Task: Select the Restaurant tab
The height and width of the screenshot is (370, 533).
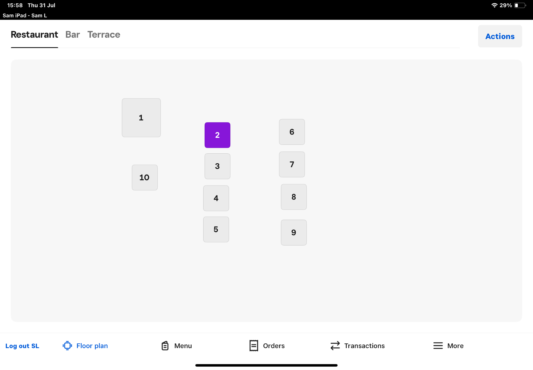Action: point(34,35)
